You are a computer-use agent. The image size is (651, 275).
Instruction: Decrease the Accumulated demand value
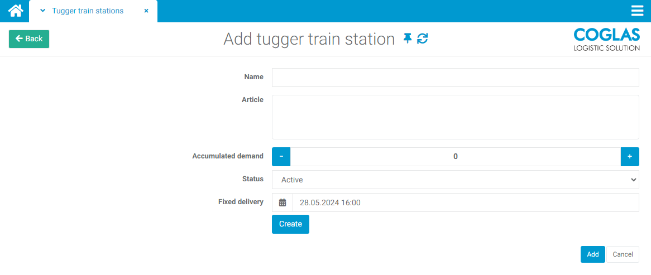point(281,157)
